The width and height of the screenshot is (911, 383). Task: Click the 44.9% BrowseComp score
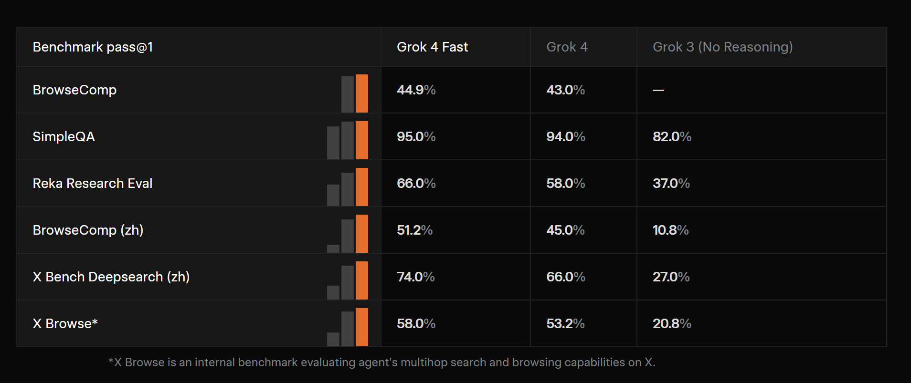coord(416,90)
